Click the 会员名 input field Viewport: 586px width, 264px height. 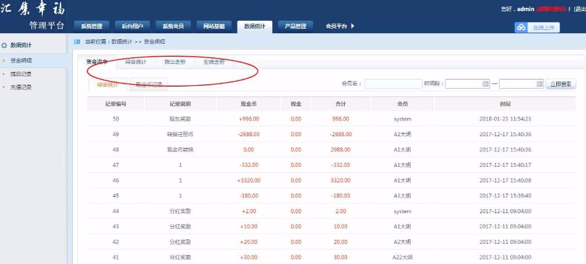[x=393, y=84]
